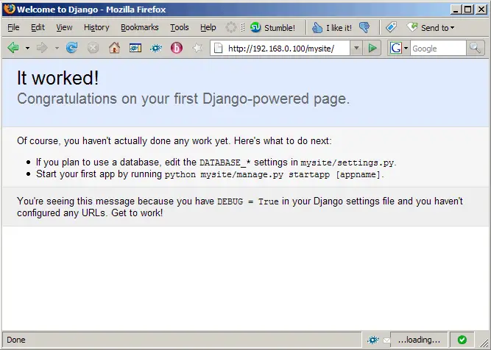Click the search magnifier button

click(x=475, y=49)
